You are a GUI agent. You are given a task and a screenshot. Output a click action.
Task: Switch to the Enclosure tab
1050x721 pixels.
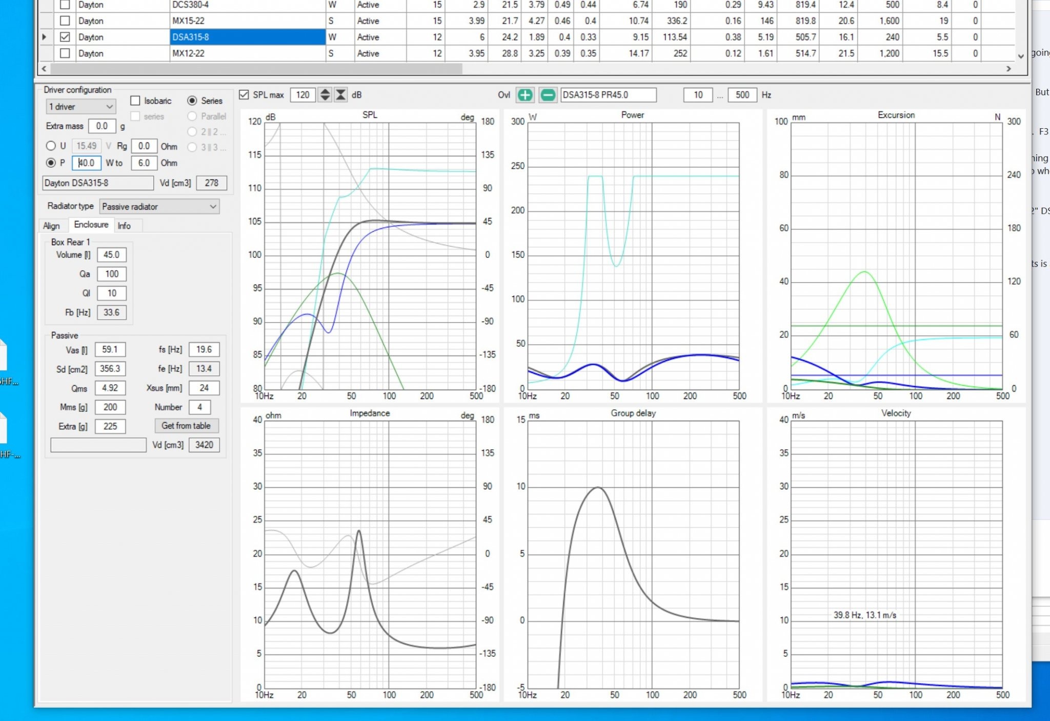tap(91, 225)
